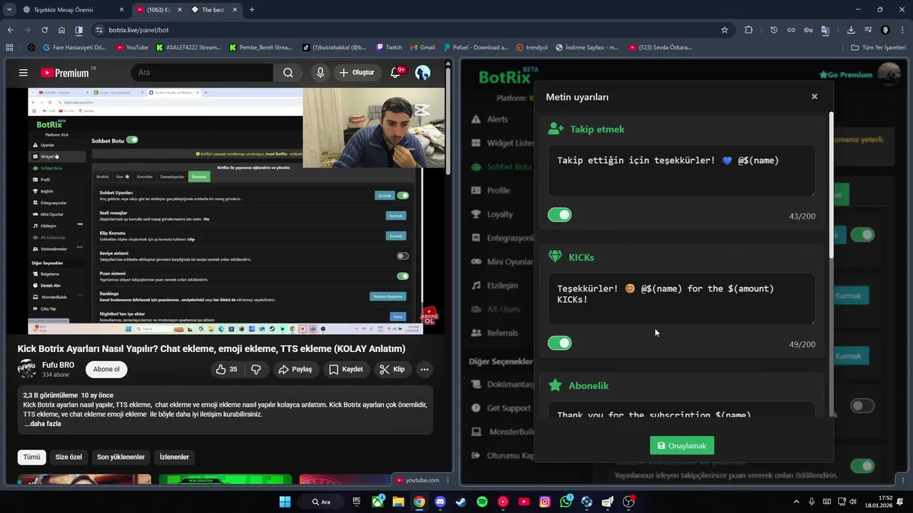913x513 pixels.
Task: Click the YouTube search input field
Action: 202,73
